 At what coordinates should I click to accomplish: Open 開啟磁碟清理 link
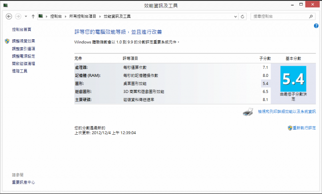coord(24,63)
